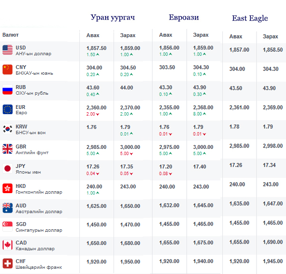Screen dimensions: 286x274
Task: Click the GBR United Kingdom flag icon
Action: [x=8, y=149]
